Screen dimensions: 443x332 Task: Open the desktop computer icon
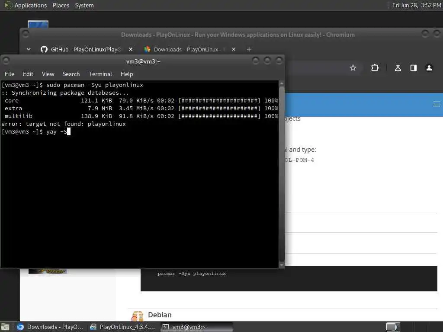tap(38, 24)
